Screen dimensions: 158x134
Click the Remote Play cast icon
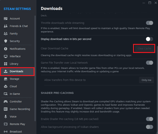[x=6, y=124]
